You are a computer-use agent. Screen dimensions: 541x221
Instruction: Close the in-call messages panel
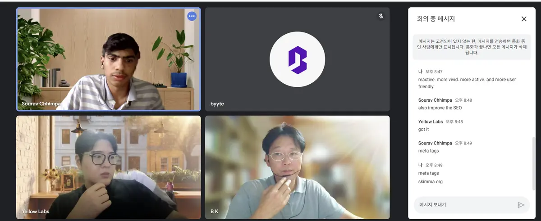click(524, 19)
